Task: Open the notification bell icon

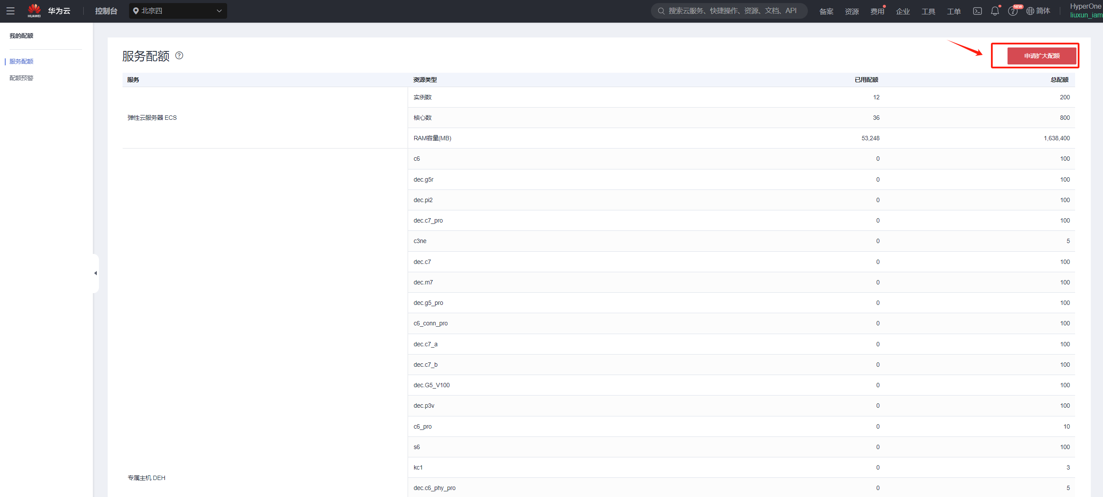Action: tap(995, 11)
